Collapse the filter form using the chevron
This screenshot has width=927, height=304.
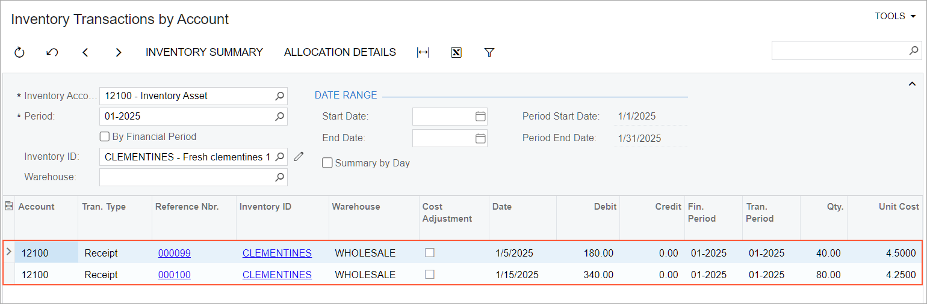[912, 85]
